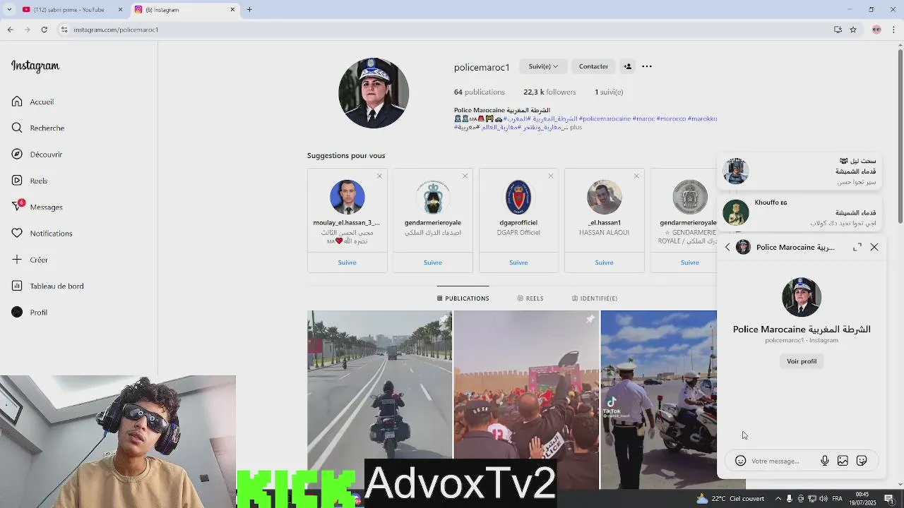Click the add-person suggestion icon beside Contacter

tap(627, 66)
